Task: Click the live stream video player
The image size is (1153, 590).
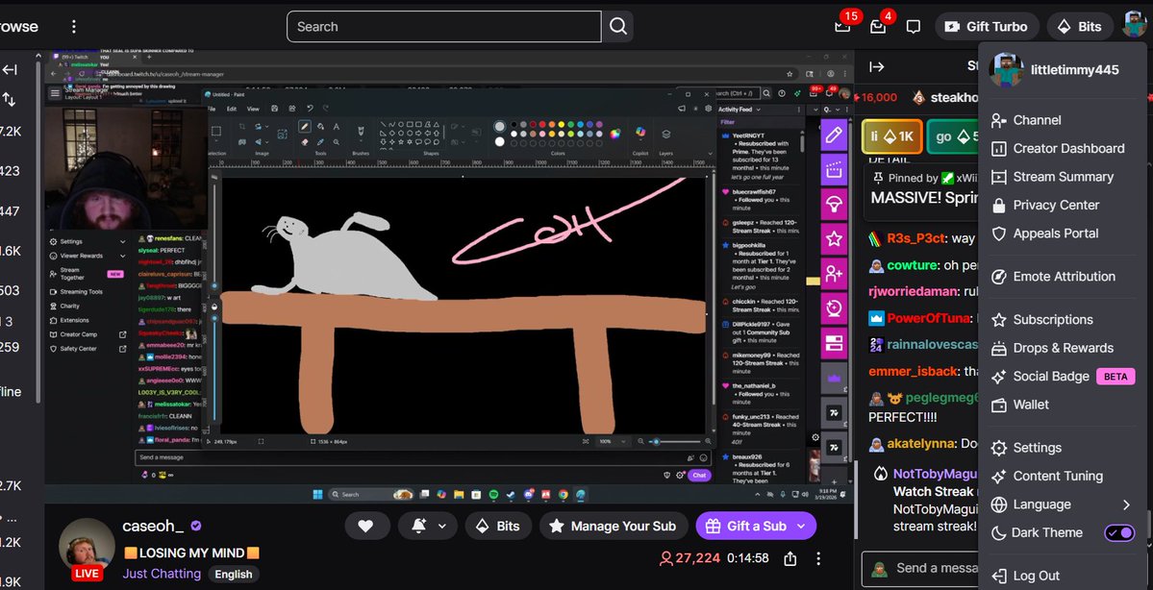Action: tap(448, 276)
